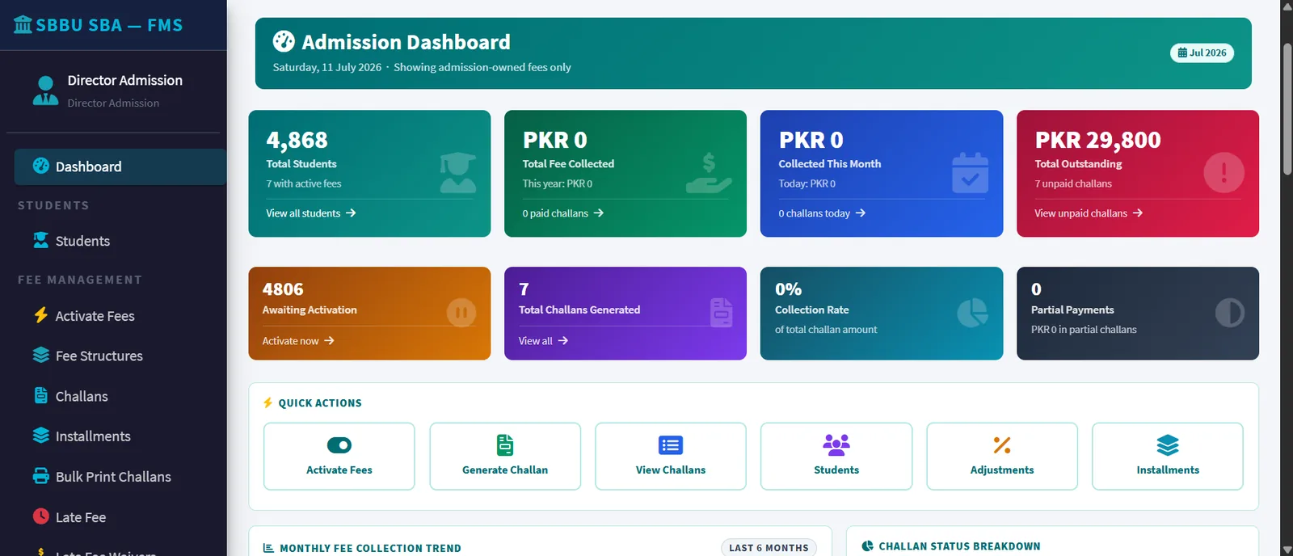Open Bulk Print Challans in the sidebar
The height and width of the screenshot is (556, 1293).
tap(120, 477)
